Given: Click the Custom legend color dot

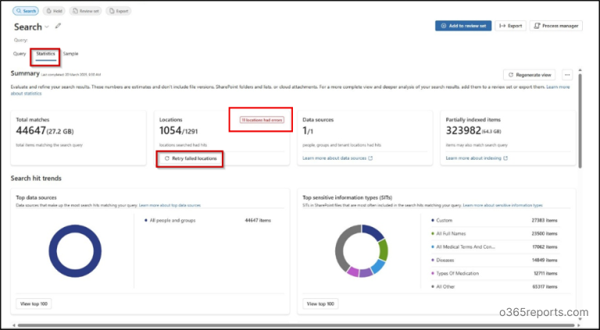Looking at the screenshot, I should pyautogui.click(x=433, y=220).
